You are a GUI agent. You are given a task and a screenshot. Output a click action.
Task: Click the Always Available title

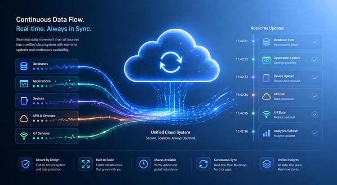165,160
